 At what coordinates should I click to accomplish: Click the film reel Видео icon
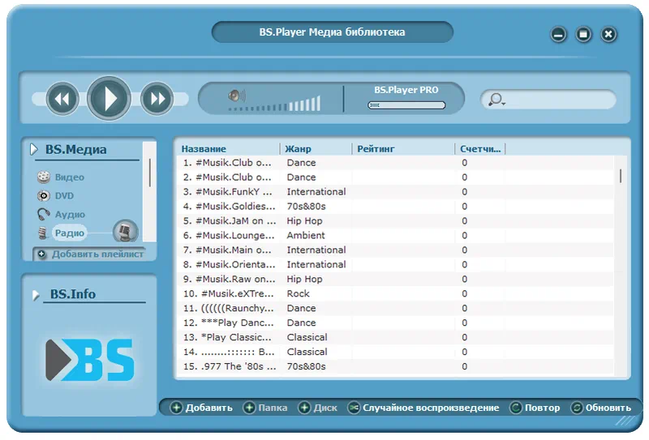pyautogui.click(x=44, y=177)
